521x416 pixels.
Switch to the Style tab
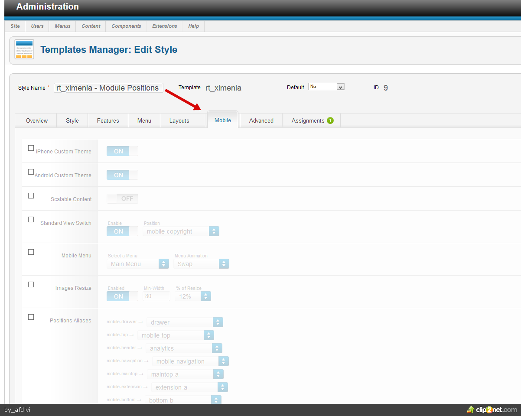click(x=72, y=120)
